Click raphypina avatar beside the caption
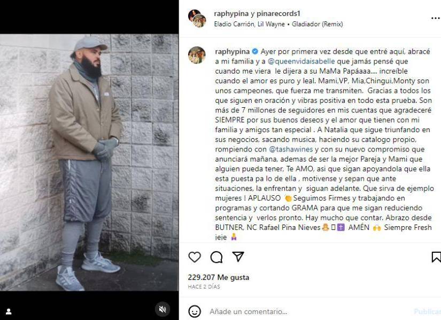This screenshot has height=320, width=441. pos(197,55)
